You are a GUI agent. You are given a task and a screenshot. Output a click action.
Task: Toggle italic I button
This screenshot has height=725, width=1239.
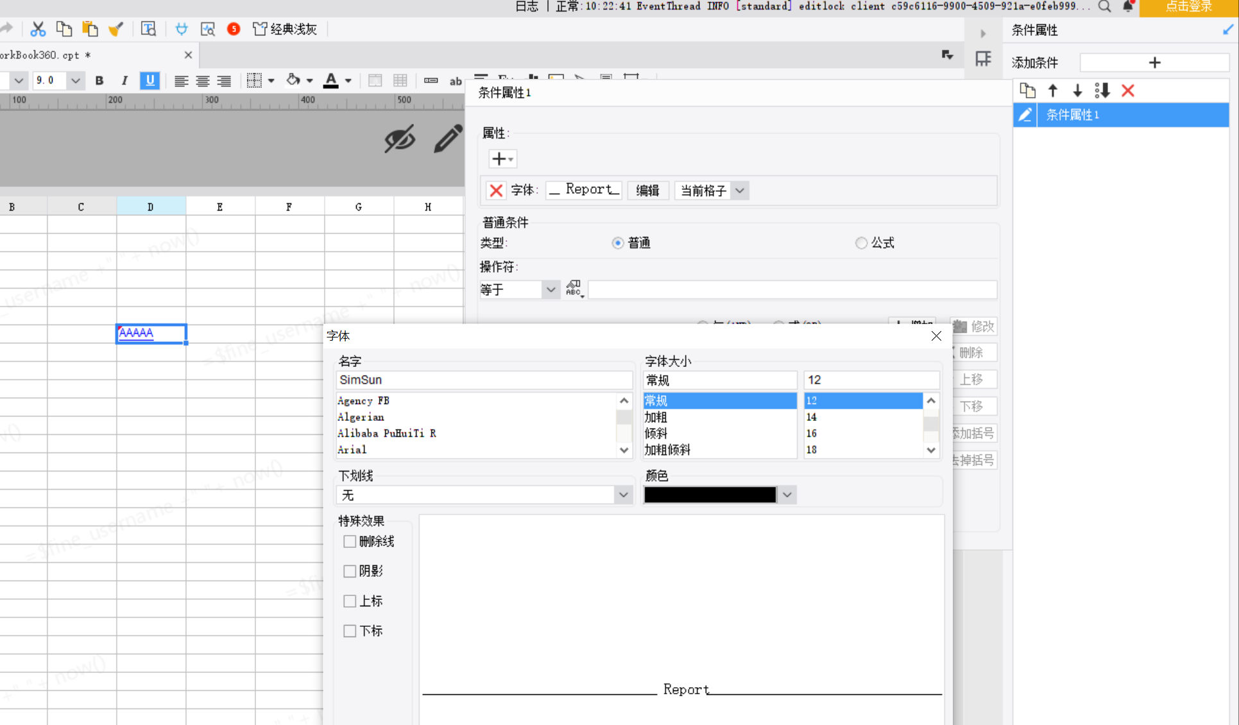124,81
